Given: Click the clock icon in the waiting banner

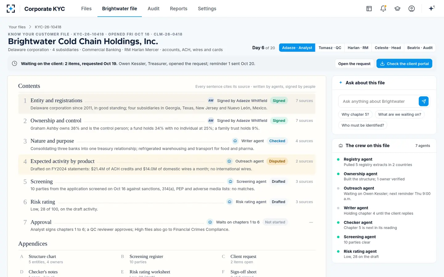Looking at the screenshot, I should (x=14, y=63).
